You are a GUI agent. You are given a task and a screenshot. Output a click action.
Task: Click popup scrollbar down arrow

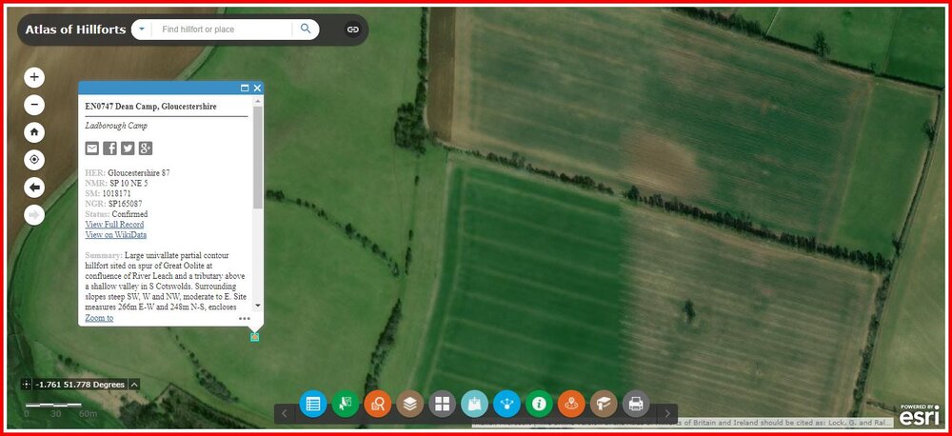click(x=258, y=306)
